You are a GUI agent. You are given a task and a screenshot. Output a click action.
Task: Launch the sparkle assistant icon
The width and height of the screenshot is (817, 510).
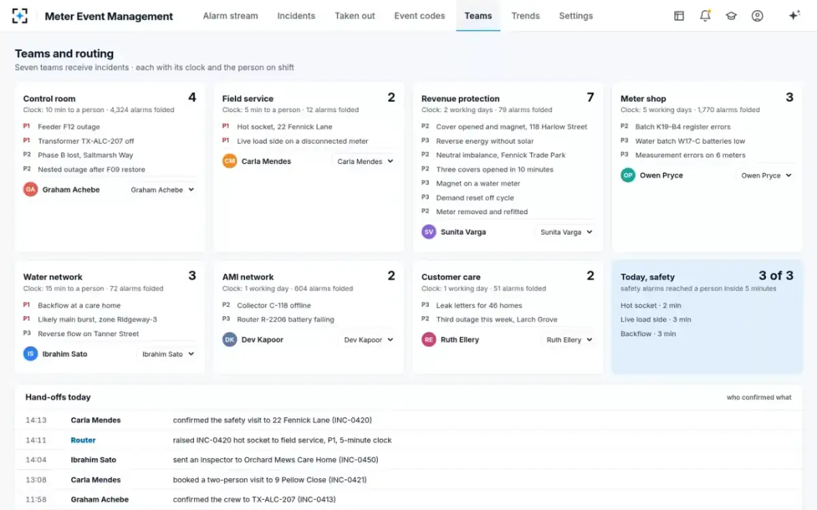794,16
